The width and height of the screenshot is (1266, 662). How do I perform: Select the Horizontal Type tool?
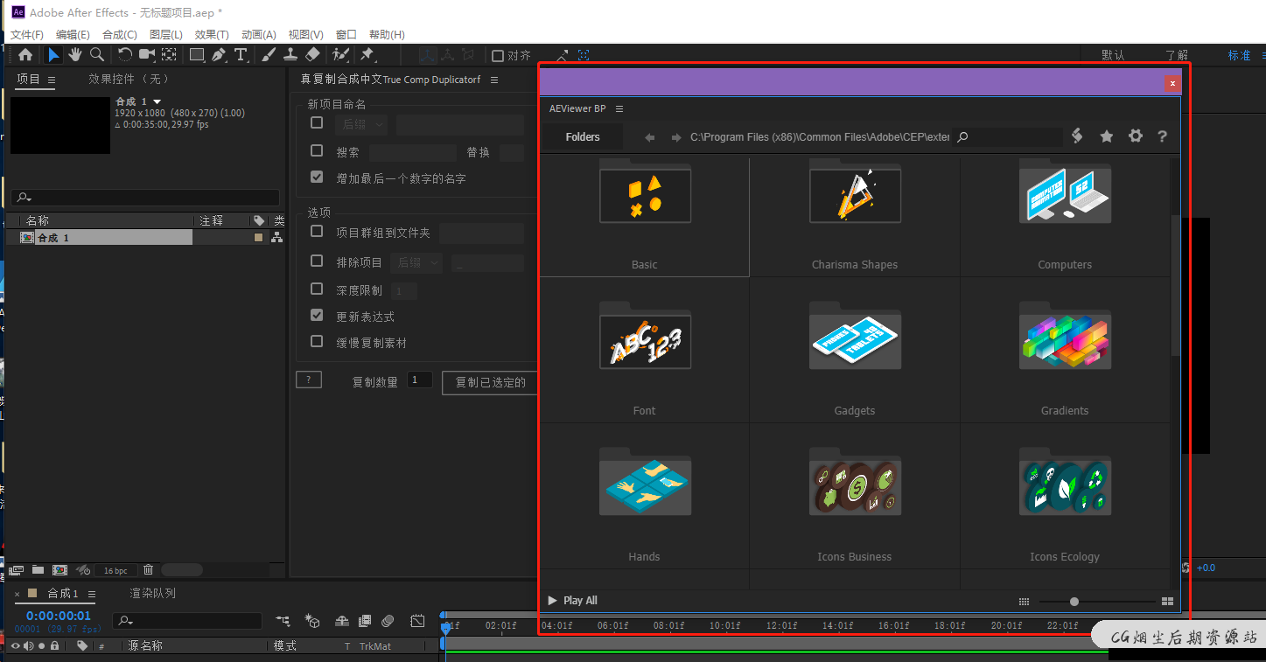[241, 55]
